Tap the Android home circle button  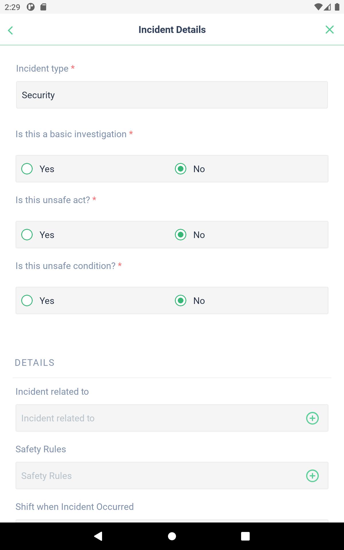coord(172,536)
